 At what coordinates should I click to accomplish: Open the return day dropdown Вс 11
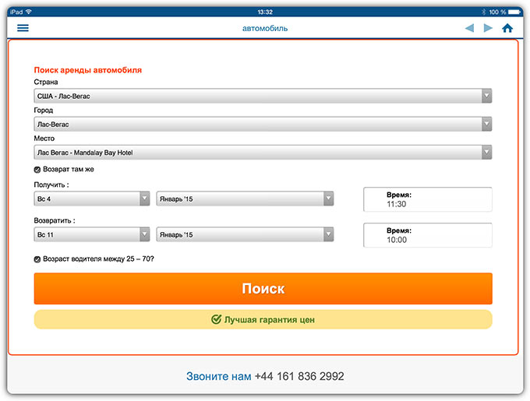[92, 234]
